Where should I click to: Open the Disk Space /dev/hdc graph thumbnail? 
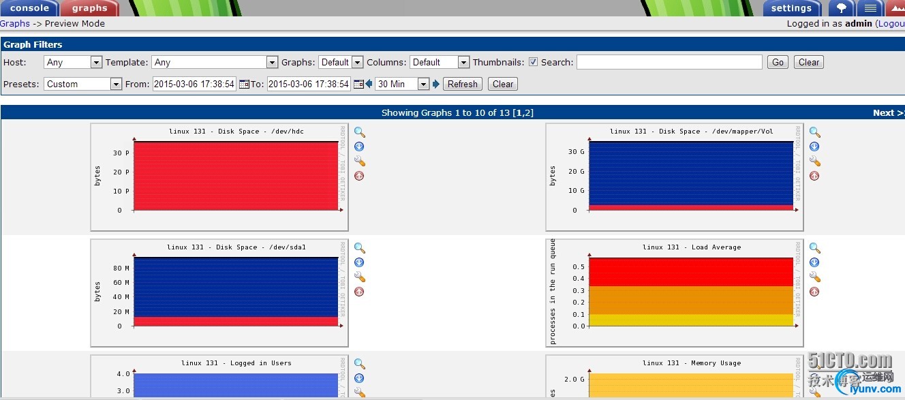219,177
